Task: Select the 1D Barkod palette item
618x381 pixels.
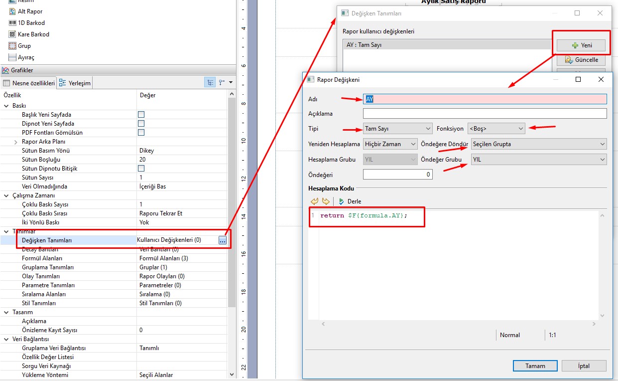Action: coord(31,23)
